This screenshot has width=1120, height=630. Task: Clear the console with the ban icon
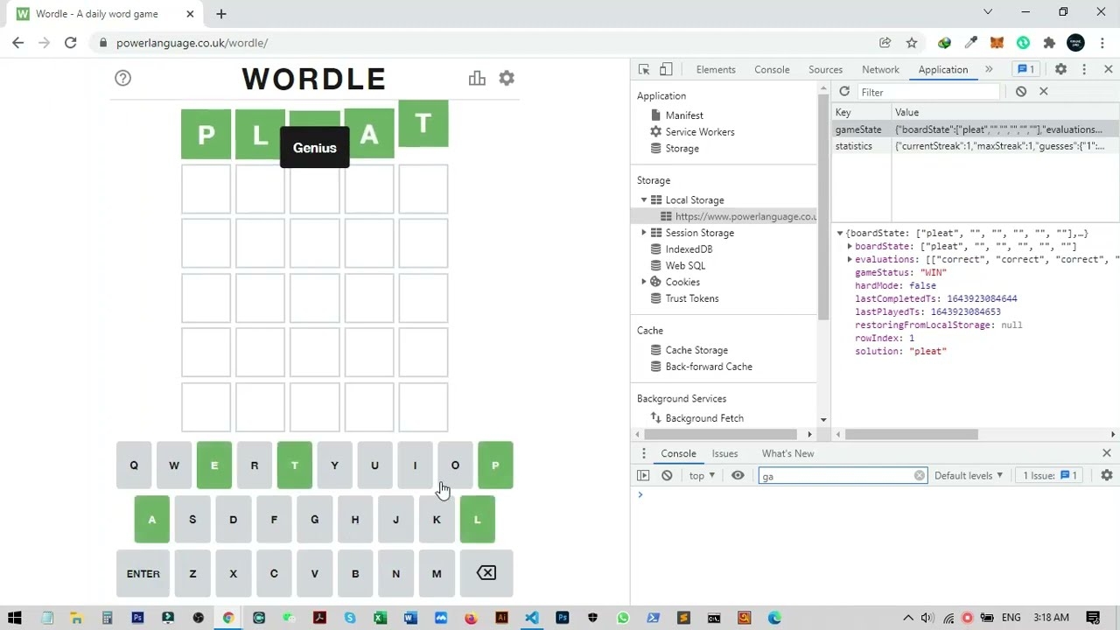click(667, 475)
